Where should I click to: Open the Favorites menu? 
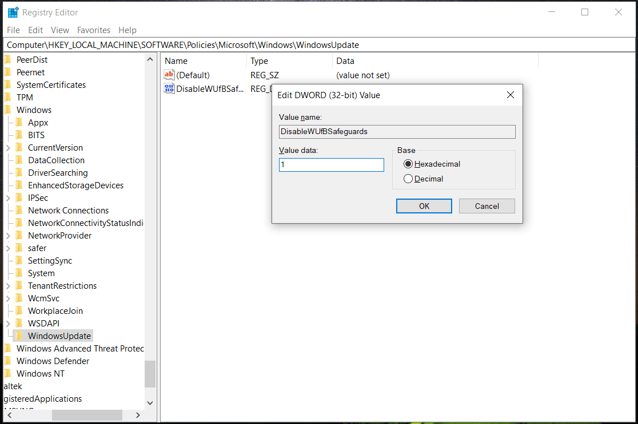94,30
